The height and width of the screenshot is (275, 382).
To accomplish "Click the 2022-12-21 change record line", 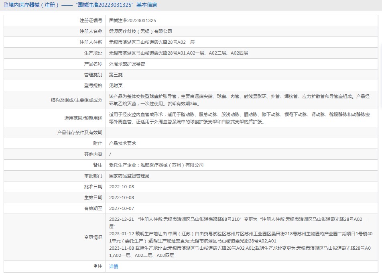I will coord(238,223).
